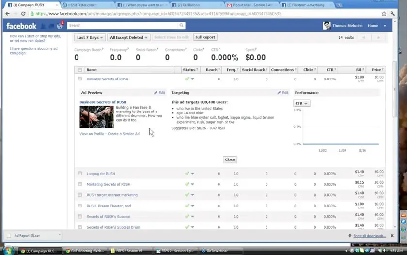Expand status dropdown for Business Secrets of RUSH

coord(192,79)
